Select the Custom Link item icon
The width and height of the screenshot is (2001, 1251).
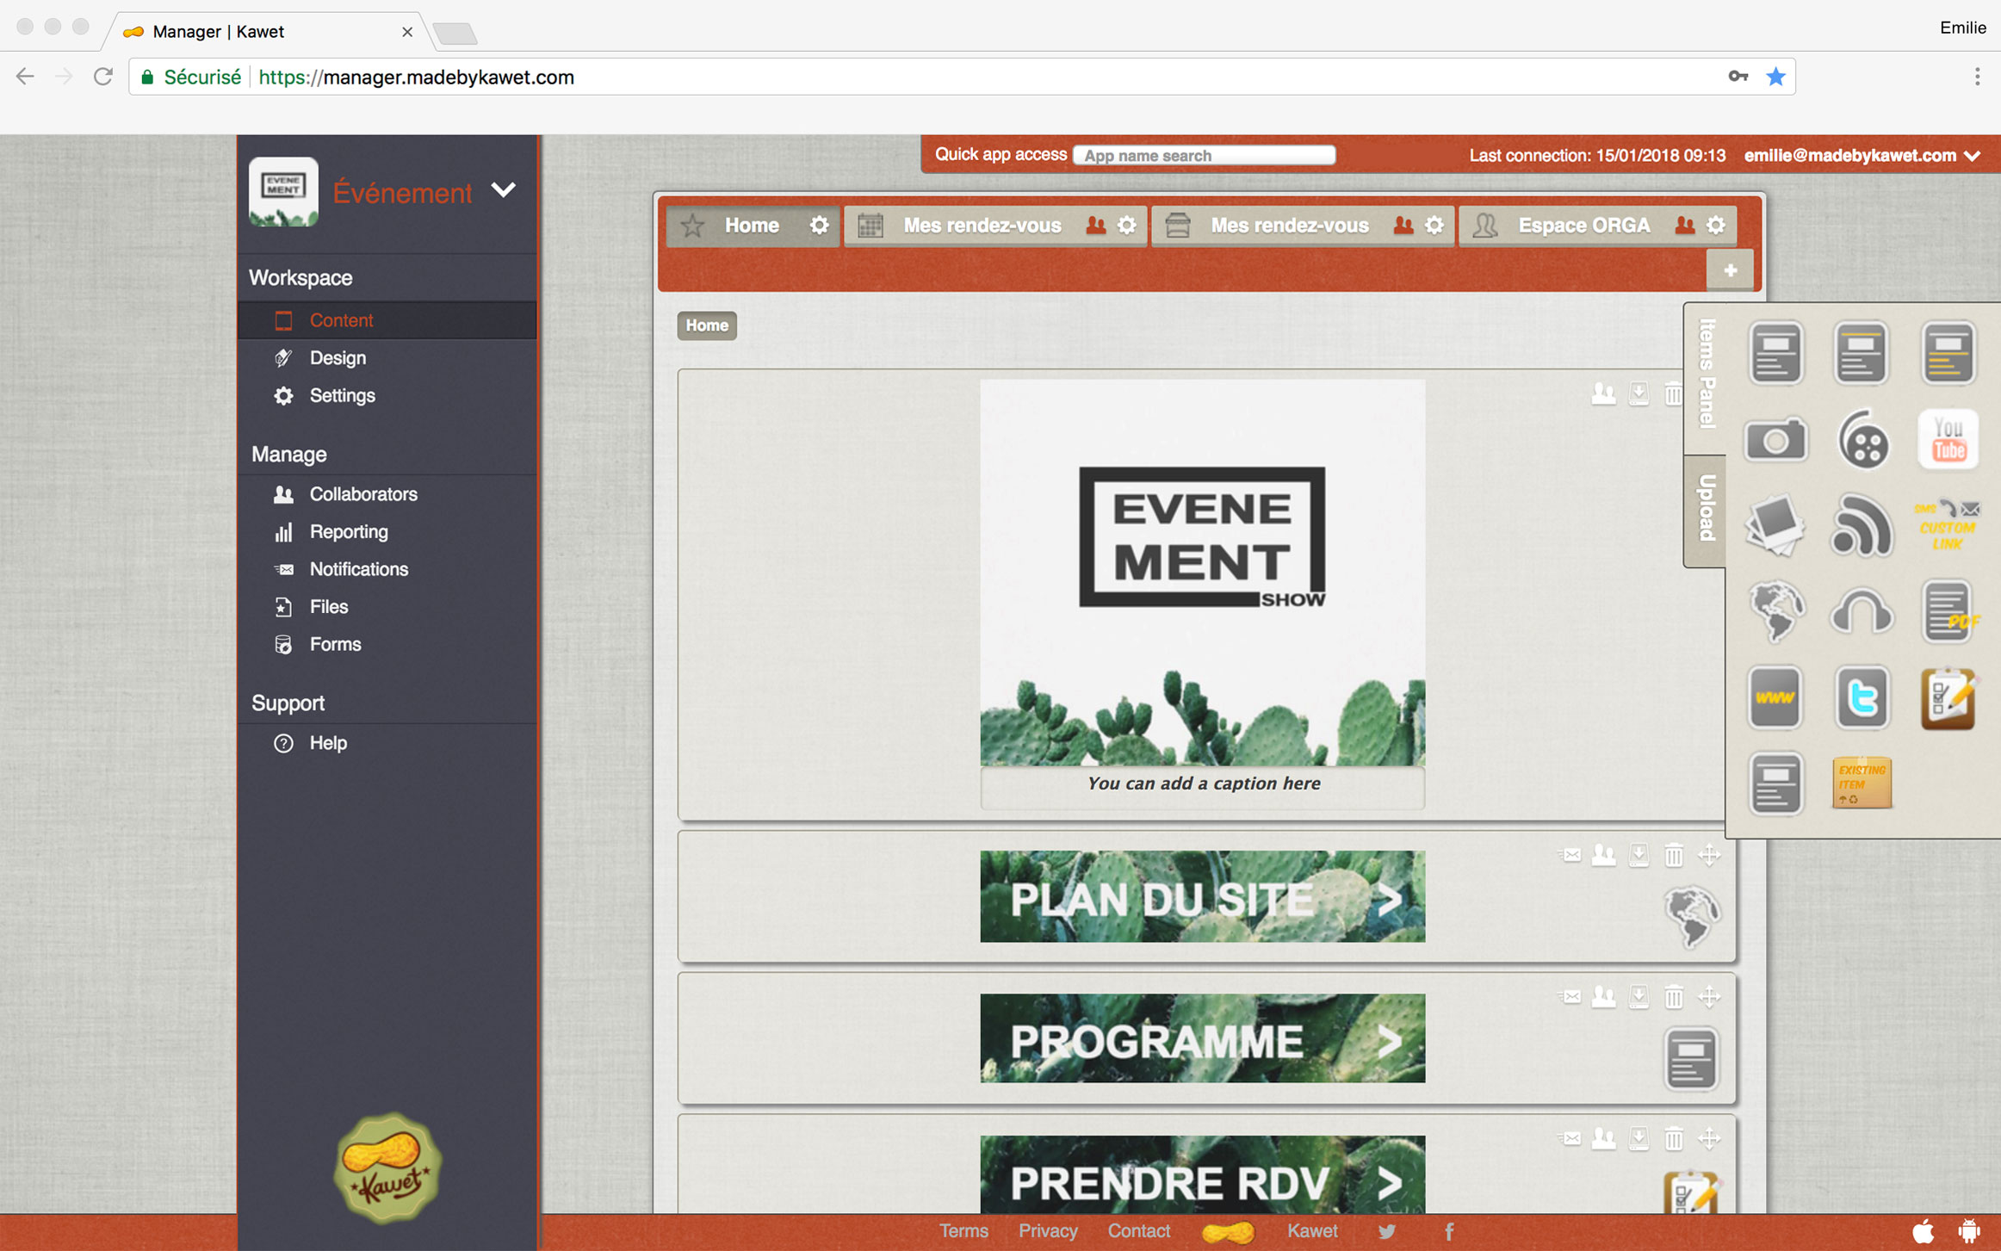[1948, 526]
